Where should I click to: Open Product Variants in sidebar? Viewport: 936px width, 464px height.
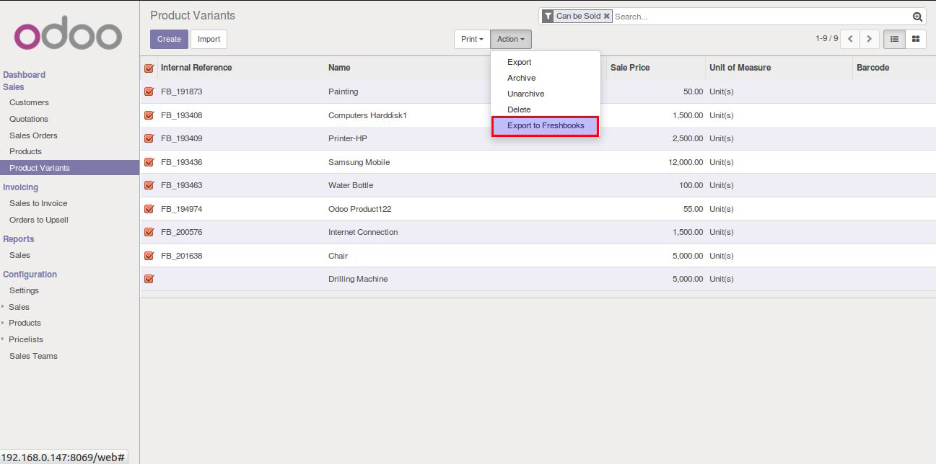69,168
